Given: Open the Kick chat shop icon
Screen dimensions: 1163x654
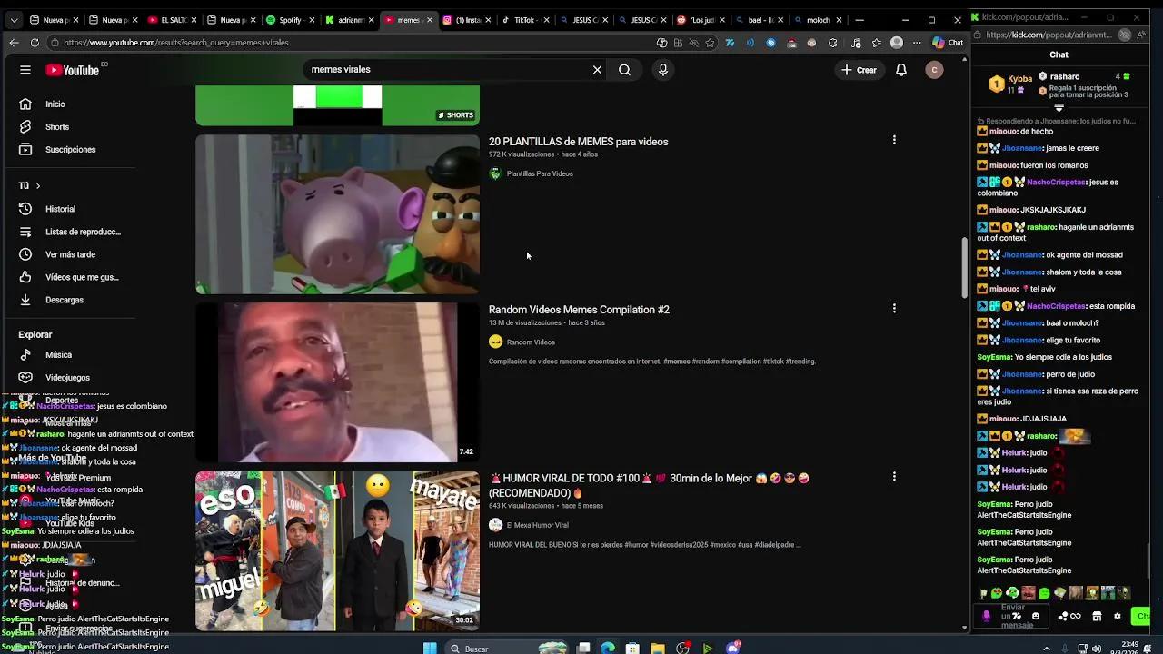Looking at the screenshot, I should (x=1097, y=616).
